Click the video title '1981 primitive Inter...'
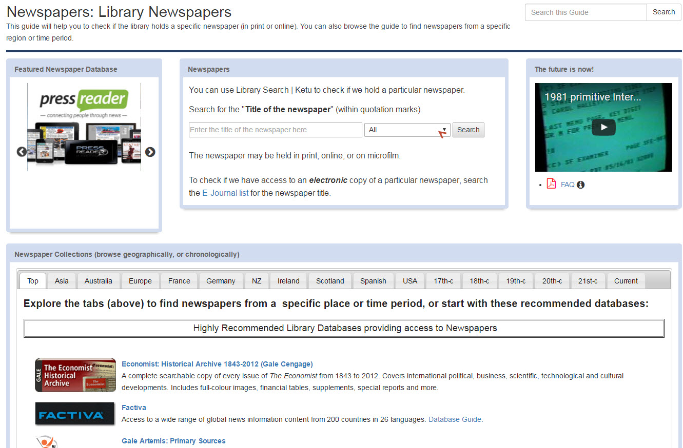The image size is (683, 448). tap(593, 97)
